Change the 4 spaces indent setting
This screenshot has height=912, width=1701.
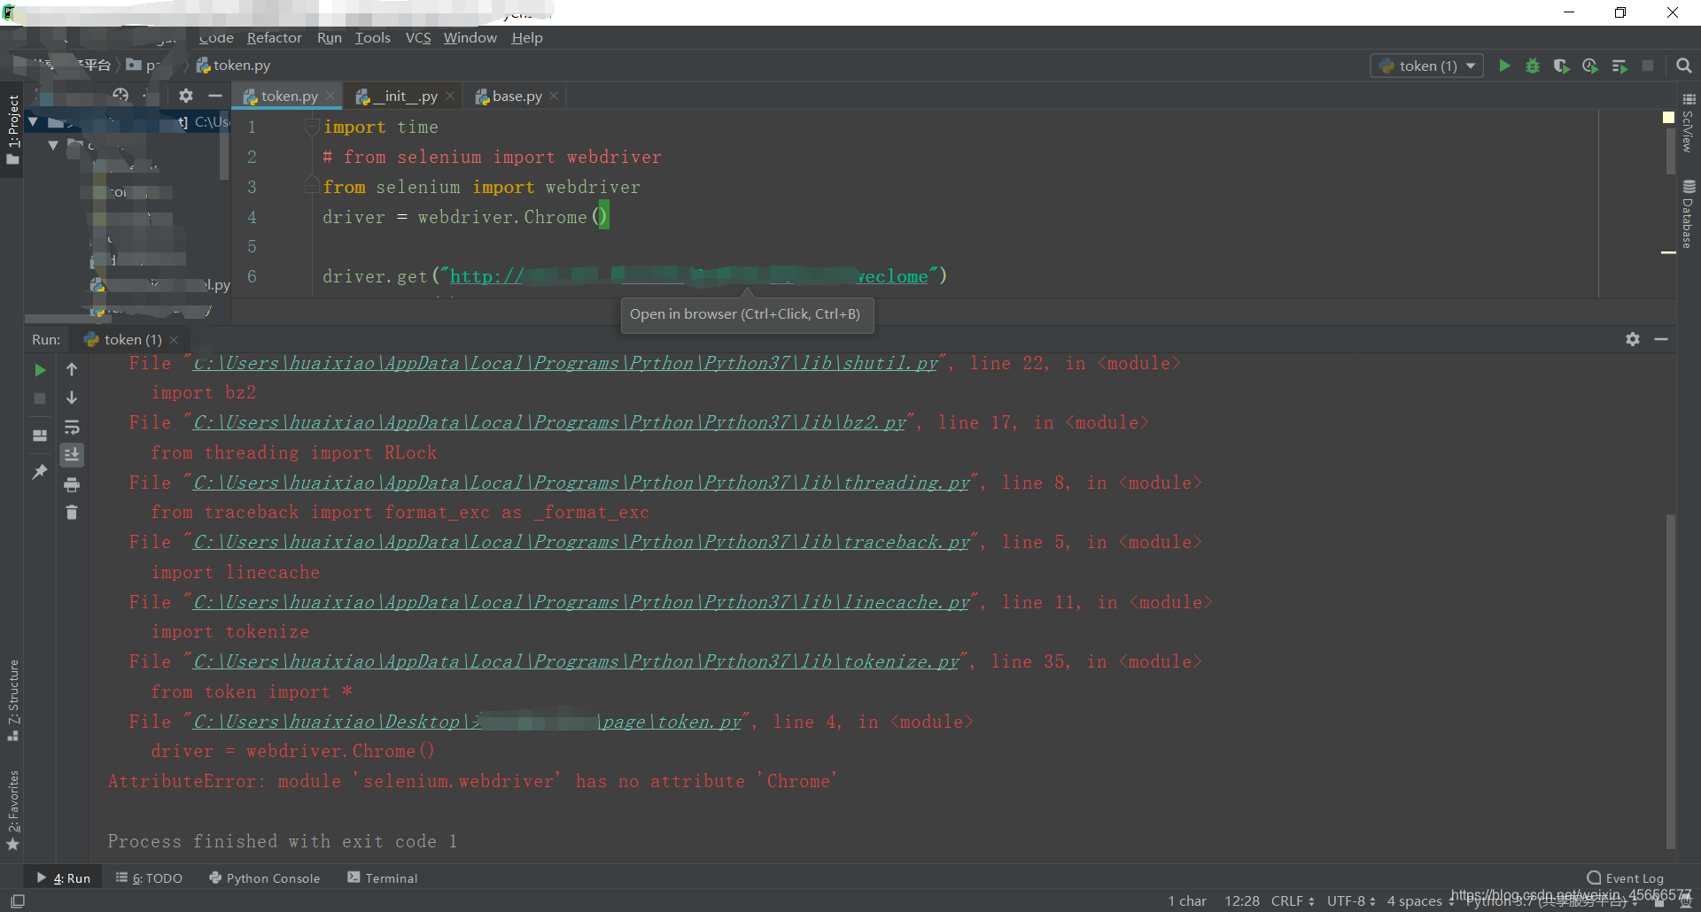pos(1420,900)
